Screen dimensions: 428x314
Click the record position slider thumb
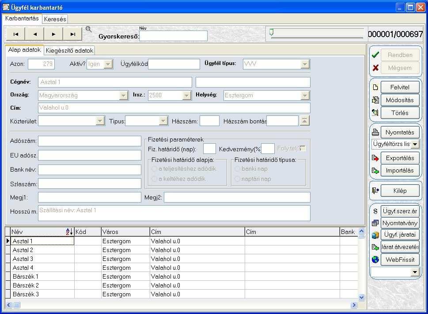pyautogui.click(x=271, y=32)
